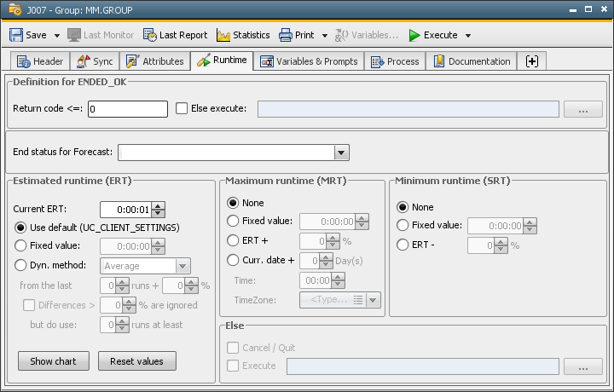Open the Save dropdown arrow
The image size is (614, 392).
tap(56, 36)
